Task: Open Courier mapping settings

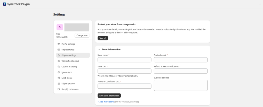Action: click(x=73, y=67)
